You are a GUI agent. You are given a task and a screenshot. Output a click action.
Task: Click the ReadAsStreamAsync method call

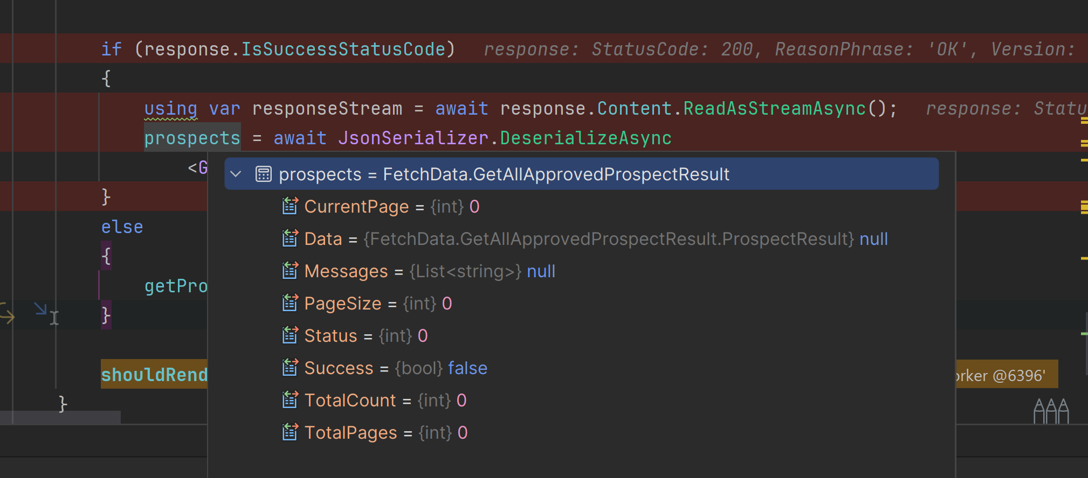coord(774,109)
